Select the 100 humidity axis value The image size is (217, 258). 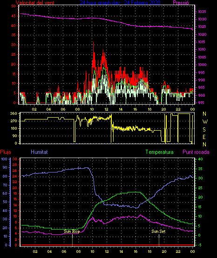point(5,159)
